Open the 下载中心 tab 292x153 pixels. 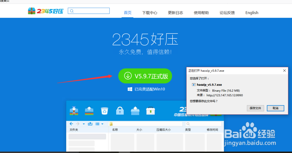click(150, 13)
